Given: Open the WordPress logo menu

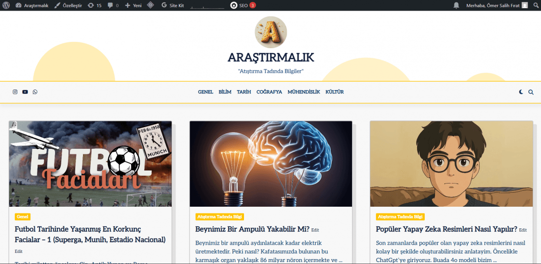Looking at the screenshot, I should (x=6, y=5).
